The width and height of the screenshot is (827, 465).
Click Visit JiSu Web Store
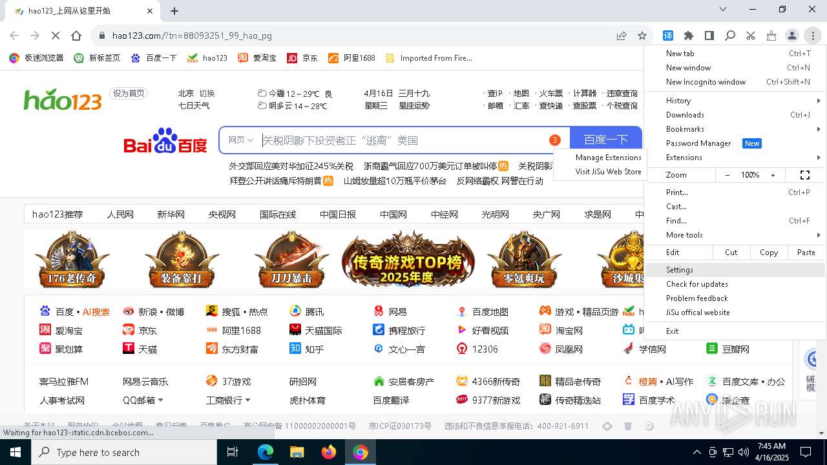click(x=600, y=172)
